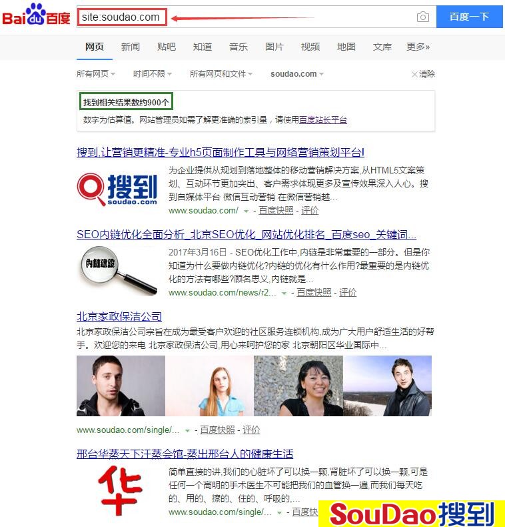Go to the 知道 tab

tap(202, 47)
